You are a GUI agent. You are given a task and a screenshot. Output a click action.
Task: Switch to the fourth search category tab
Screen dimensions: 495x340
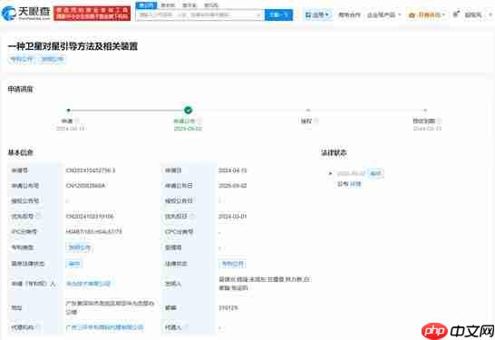click(x=210, y=5)
